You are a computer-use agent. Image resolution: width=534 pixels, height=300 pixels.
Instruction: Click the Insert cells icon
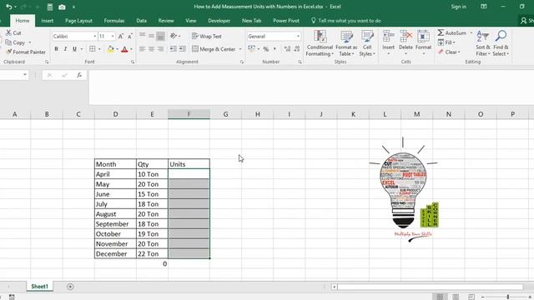coord(388,36)
